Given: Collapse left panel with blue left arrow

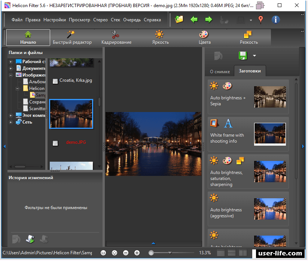Looking at the screenshot, I should (4, 146).
